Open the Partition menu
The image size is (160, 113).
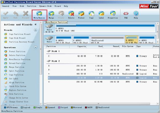pyautogui.click(x=32, y=6)
